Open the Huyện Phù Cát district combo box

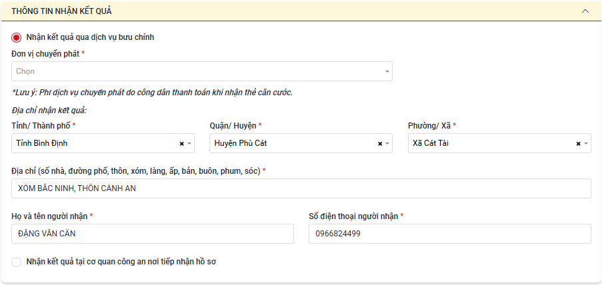point(301,143)
